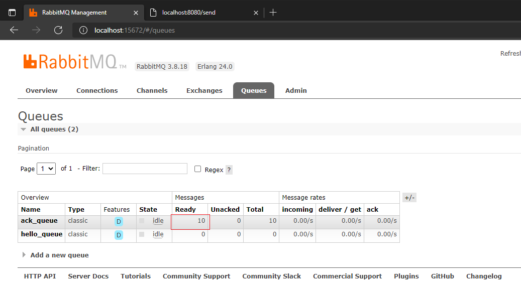521x291 pixels.
Task: View site information icon in address bar
Action: (x=83, y=30)
